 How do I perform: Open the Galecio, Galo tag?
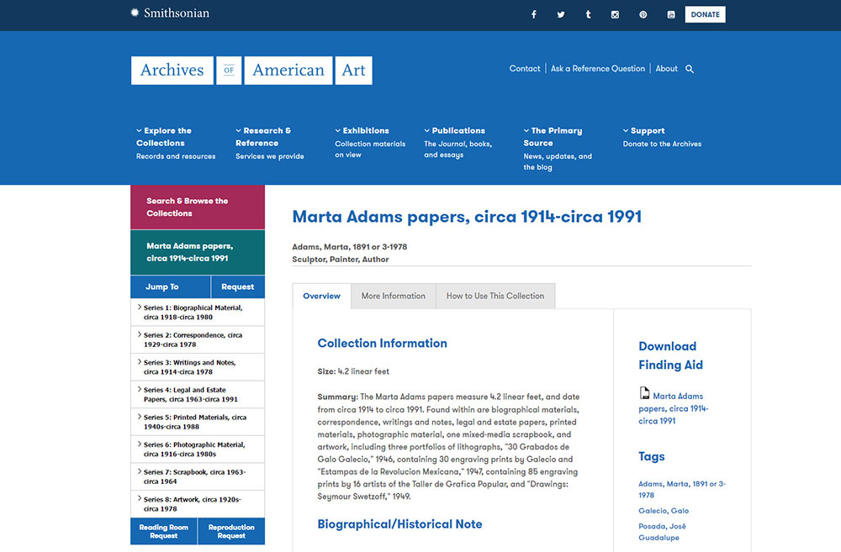point(664,511)
